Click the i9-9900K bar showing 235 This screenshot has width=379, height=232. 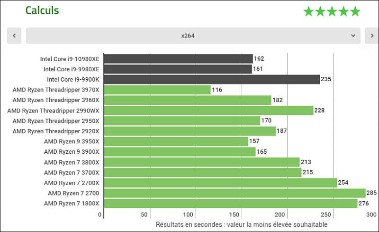pos(212,79)
